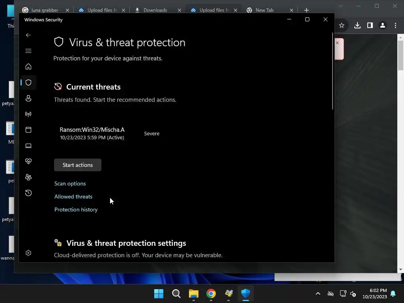Maximize the Windows Security window
The width and height of the screenshot is (404, 303).
(x=307, y=19)
